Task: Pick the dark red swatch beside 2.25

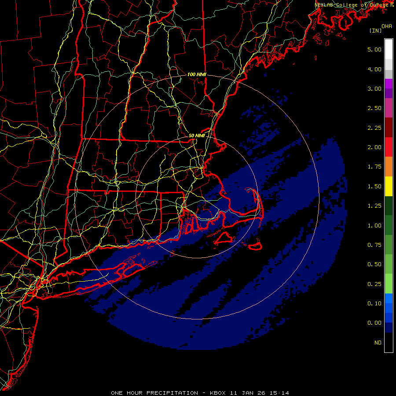Action: coord(389,128)
